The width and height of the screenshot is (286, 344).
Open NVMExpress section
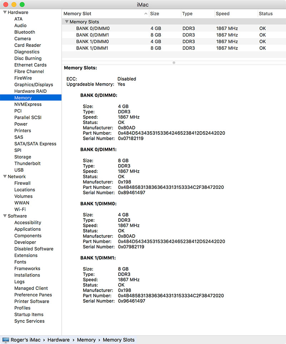pos(28,104)
